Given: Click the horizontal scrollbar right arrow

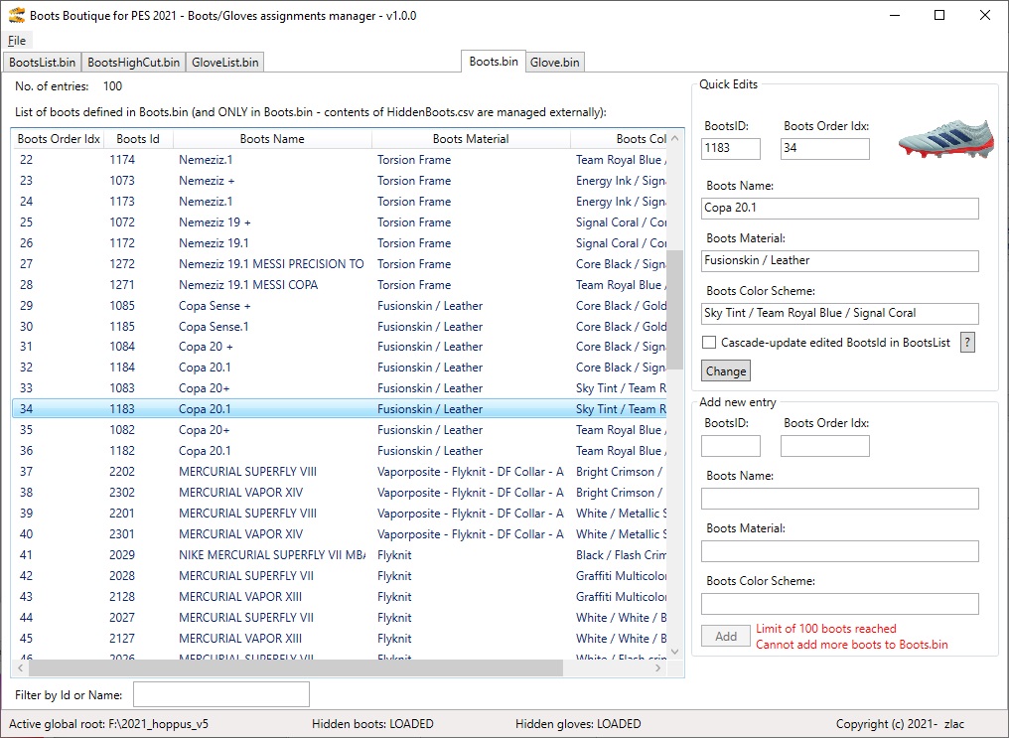Looking at the screenshot, I should pos(659,668).
